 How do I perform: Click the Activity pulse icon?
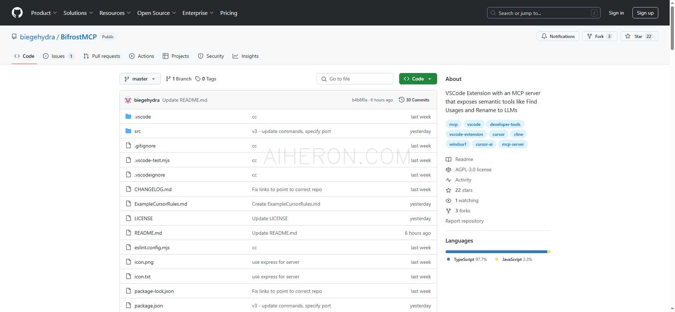point(448,180)
